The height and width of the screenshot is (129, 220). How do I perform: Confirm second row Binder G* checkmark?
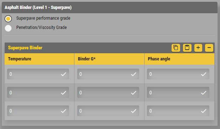click(x=133, y=93)
